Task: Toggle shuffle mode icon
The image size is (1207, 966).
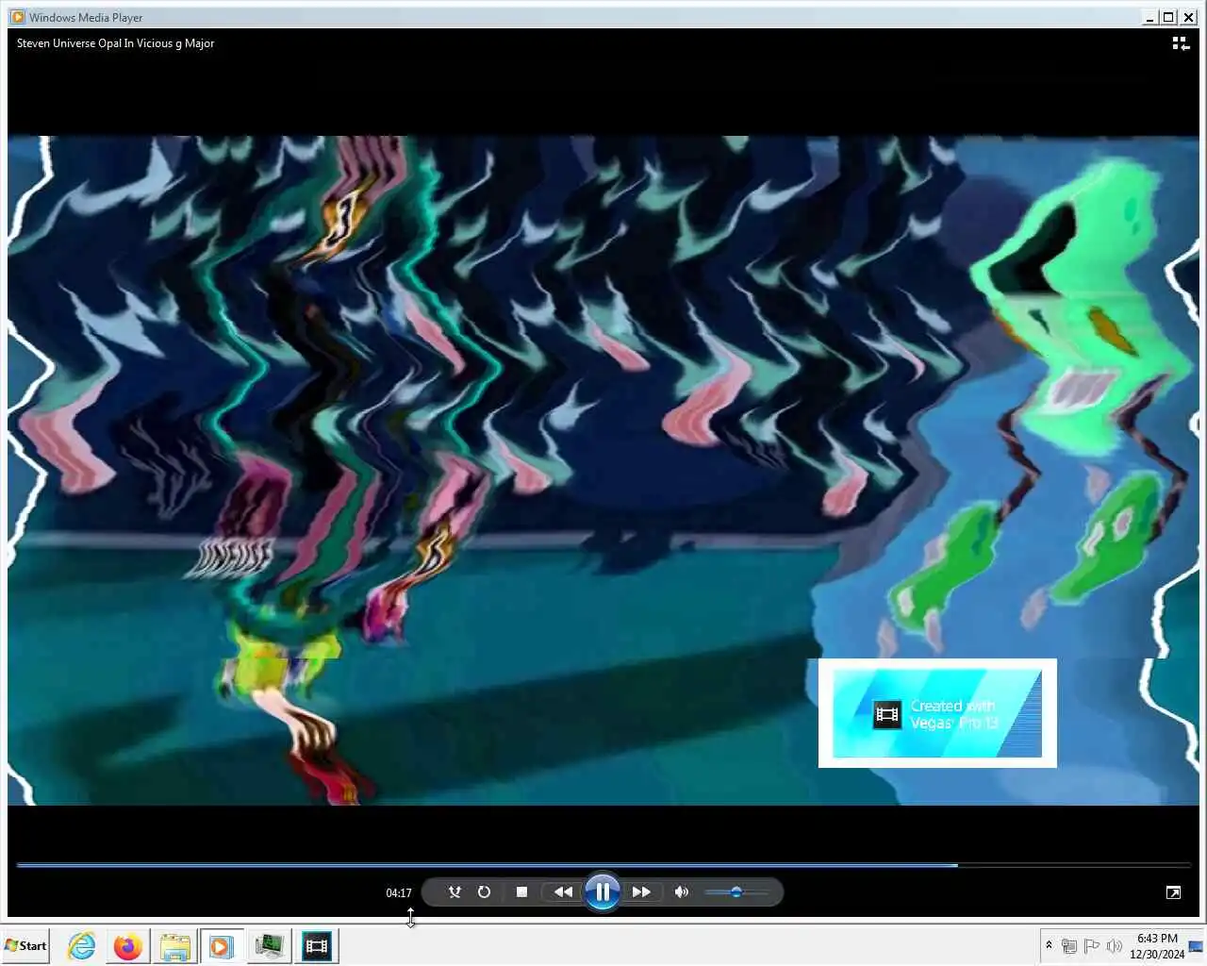Action: tap(455, 891)
